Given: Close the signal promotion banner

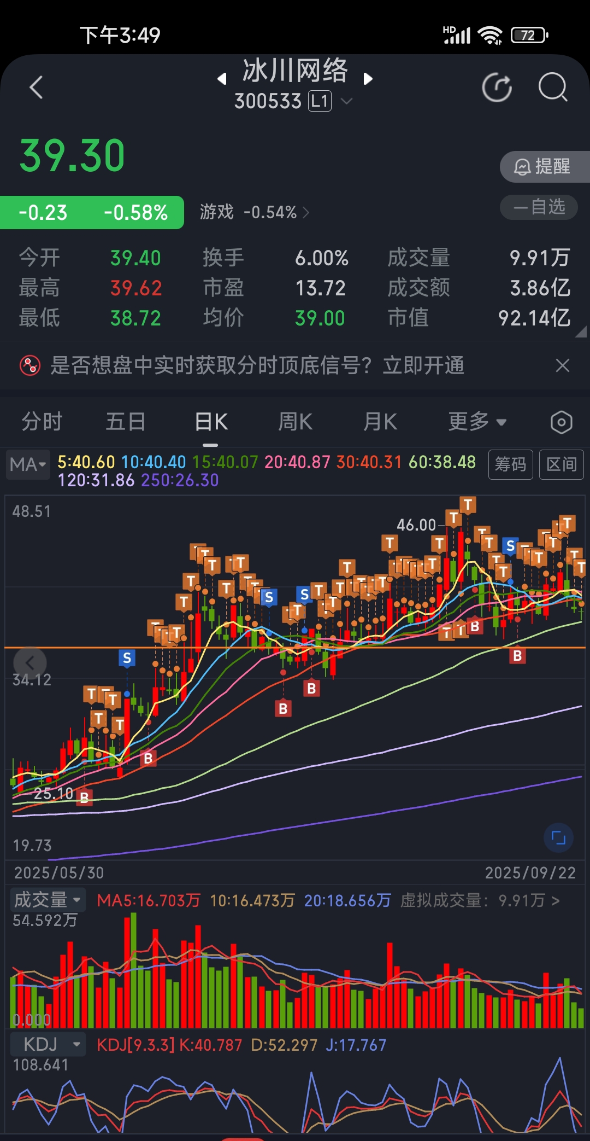Looking at the screenshot, I should [x=562, y=365].
